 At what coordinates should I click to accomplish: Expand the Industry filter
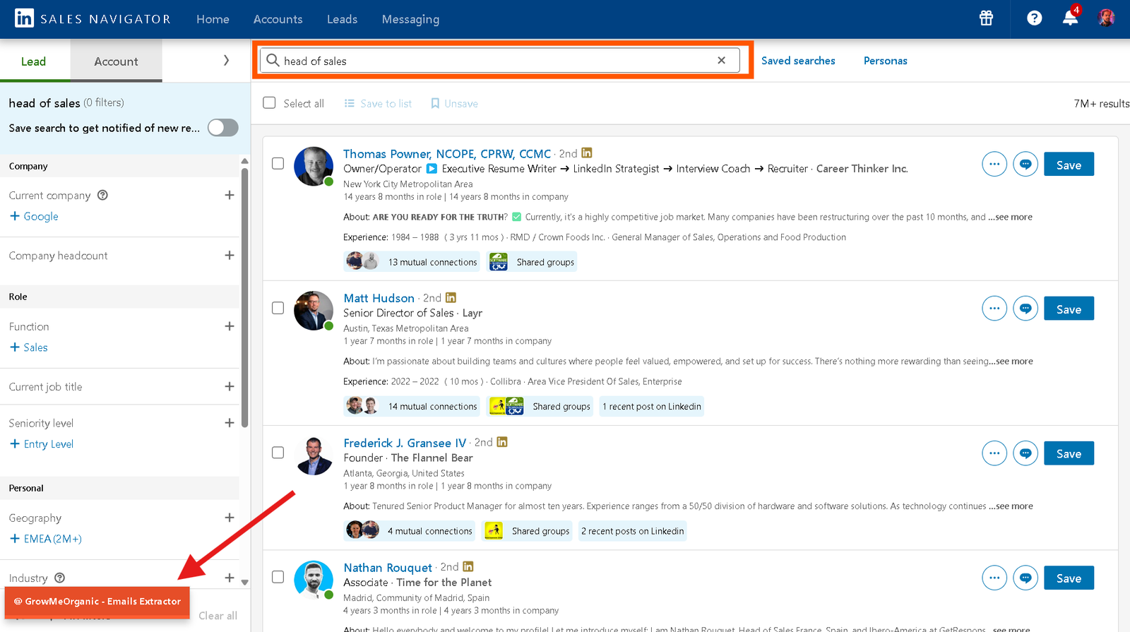tap(229, 578)
